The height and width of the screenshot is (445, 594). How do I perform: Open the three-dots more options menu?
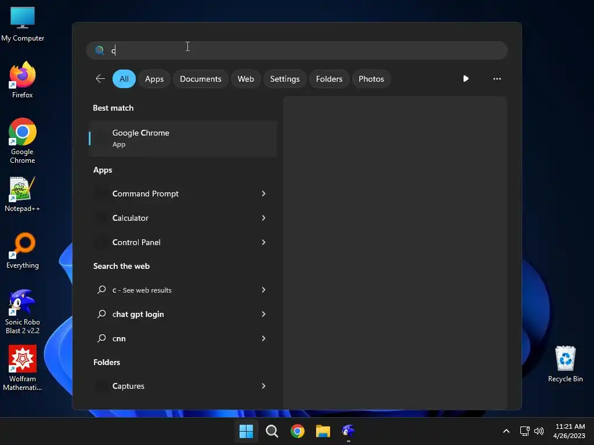click(x=497, y=79)
